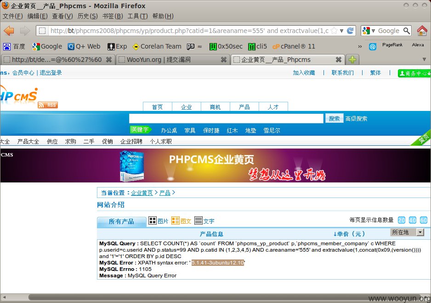Click the 会员中心 link
Screen dimensions: 431x303
[23, 73]
